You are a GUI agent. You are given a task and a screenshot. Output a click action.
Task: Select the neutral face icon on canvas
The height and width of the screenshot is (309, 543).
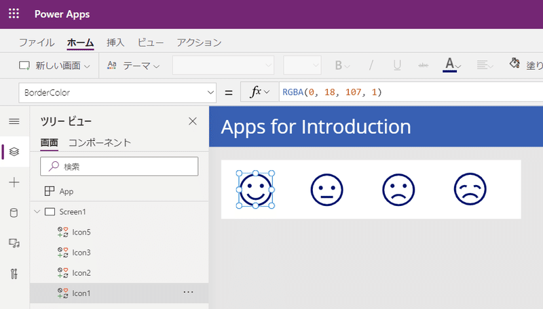(326, 190)
